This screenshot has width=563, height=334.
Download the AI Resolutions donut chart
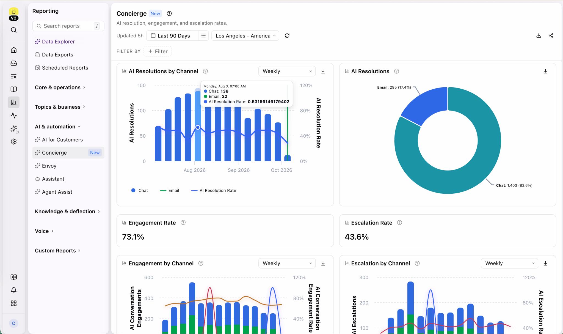point(545,71)
